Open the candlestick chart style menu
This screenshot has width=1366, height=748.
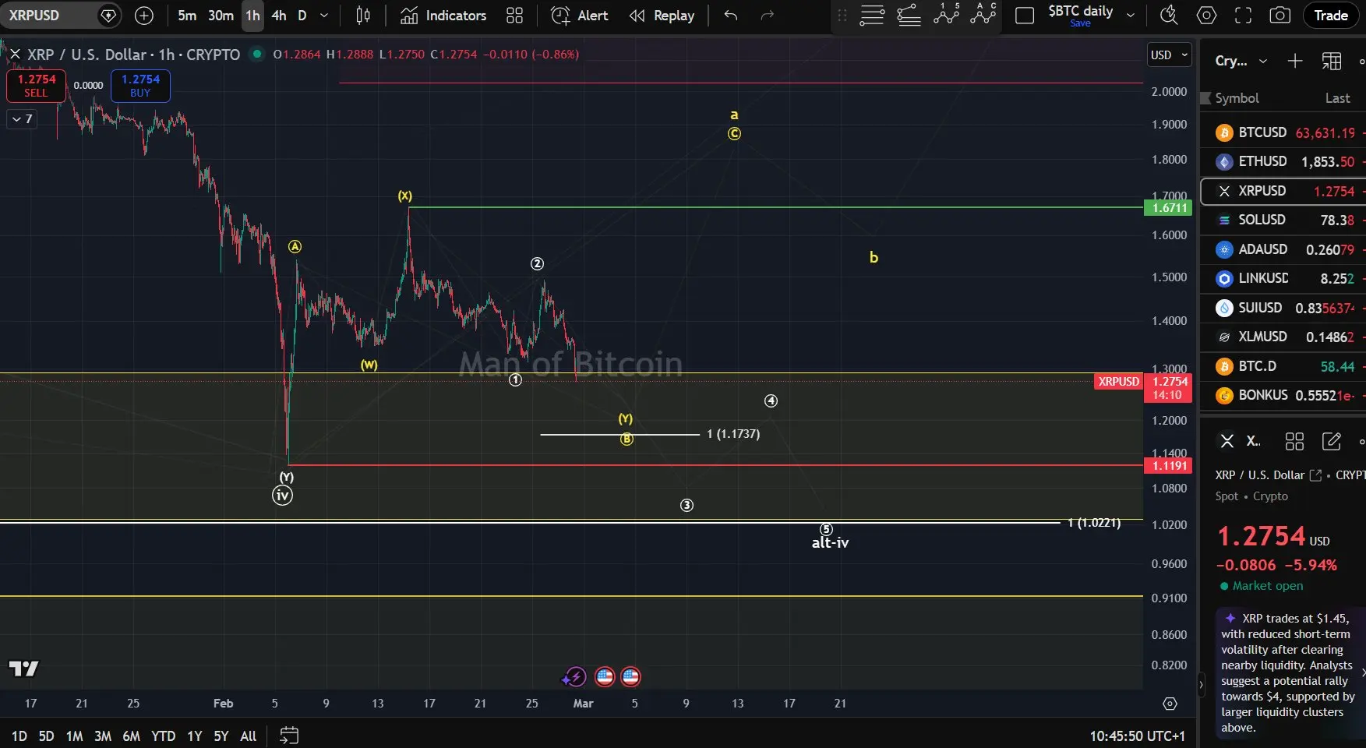pos(363,16)
